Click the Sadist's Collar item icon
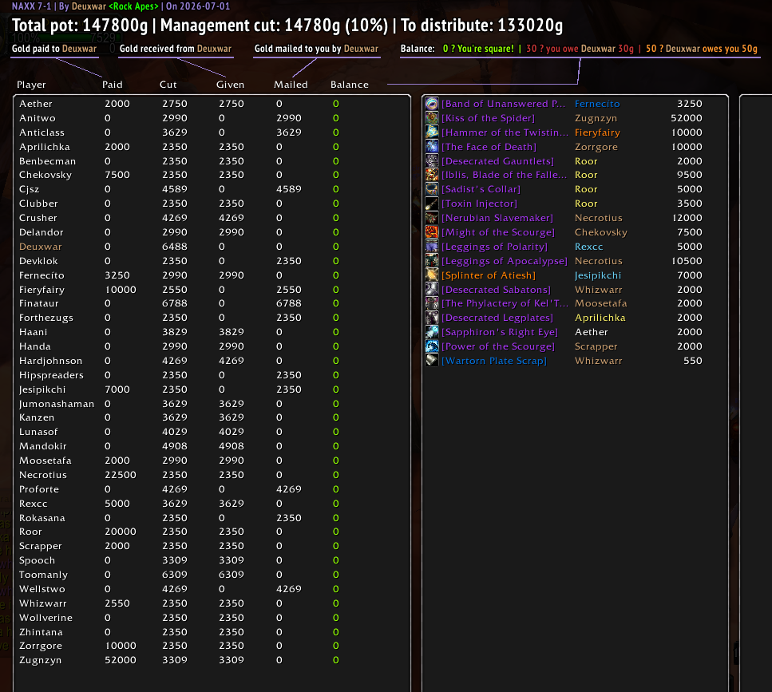 [432, 189]
